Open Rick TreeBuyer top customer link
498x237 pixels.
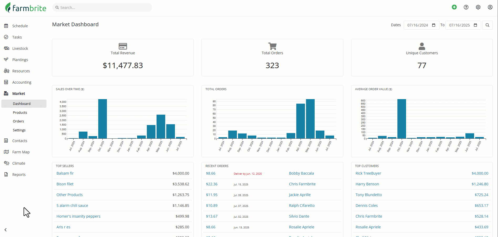(368, 173)
